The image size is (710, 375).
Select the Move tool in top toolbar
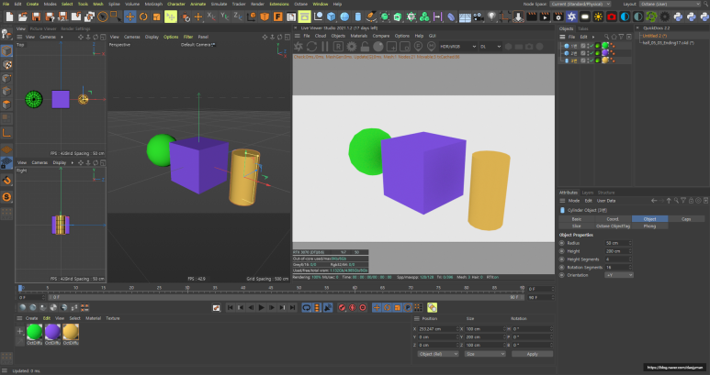point(130,17)
